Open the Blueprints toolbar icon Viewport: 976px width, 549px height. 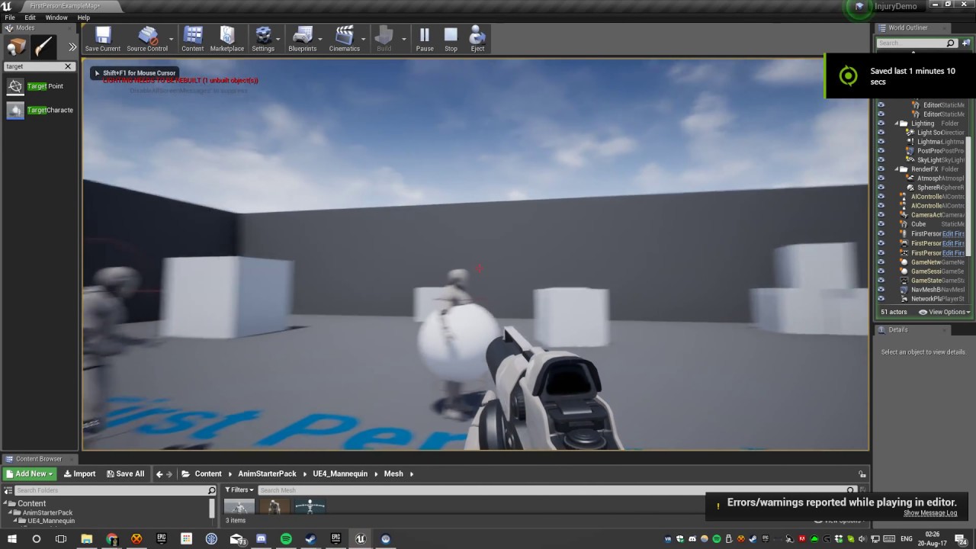point(303,39)
